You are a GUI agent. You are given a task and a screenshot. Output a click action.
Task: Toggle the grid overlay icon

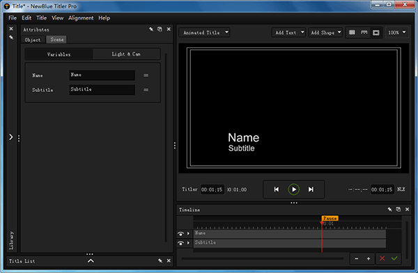click(x=352, y=33)
